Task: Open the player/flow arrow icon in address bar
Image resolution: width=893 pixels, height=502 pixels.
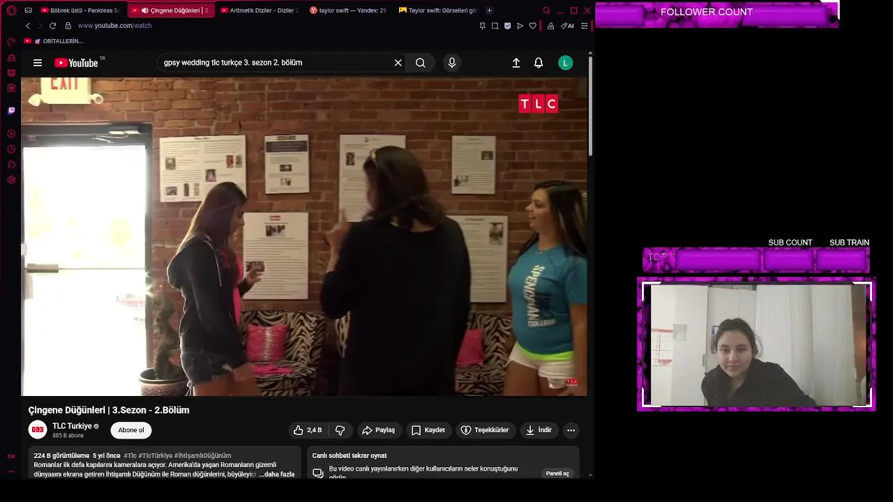Action: coord(520,26)
